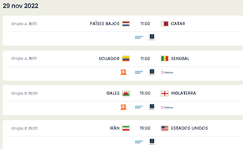The image size is (243, 149).
Task: Open Chilevisión logo under Ecuador vs Senegal
Action: point(167,72)
